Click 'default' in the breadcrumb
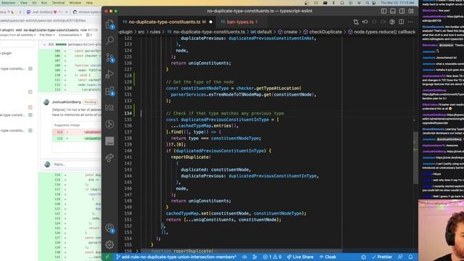The height and width of the screenshot is (261, 464). (x=261, y=32)
